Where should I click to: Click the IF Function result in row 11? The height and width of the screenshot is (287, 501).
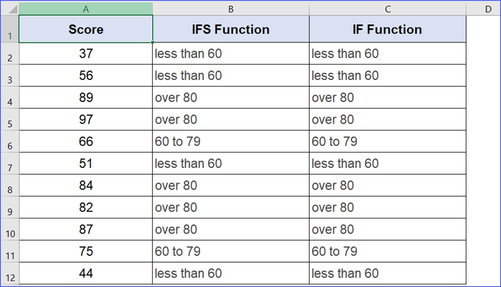coord(387,252)
